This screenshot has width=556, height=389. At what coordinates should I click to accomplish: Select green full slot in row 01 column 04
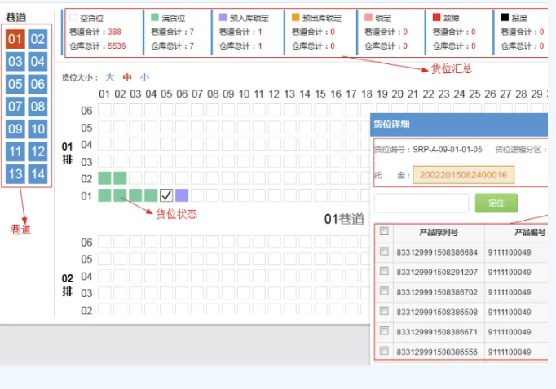point(151,195)
